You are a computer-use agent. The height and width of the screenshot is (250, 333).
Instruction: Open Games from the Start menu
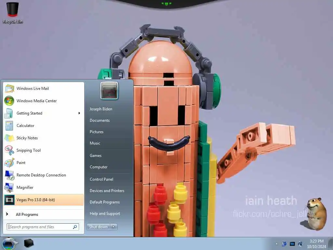point(96,156)
